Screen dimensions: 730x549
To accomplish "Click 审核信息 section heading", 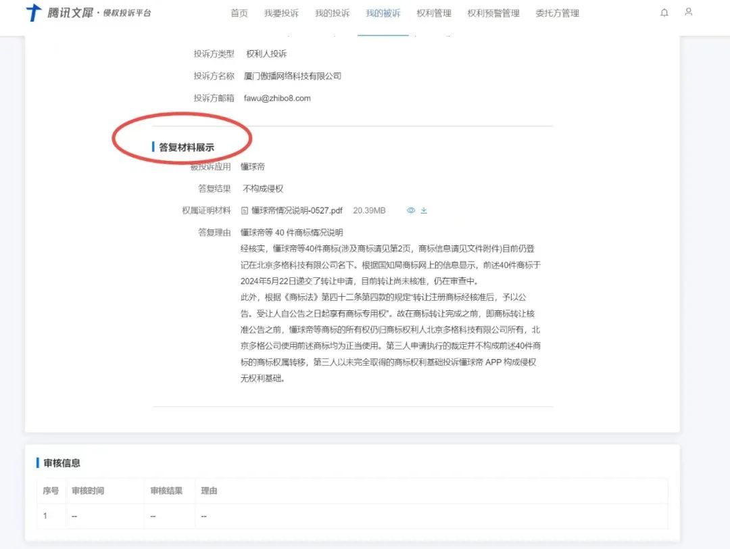I will coord(62,463).
